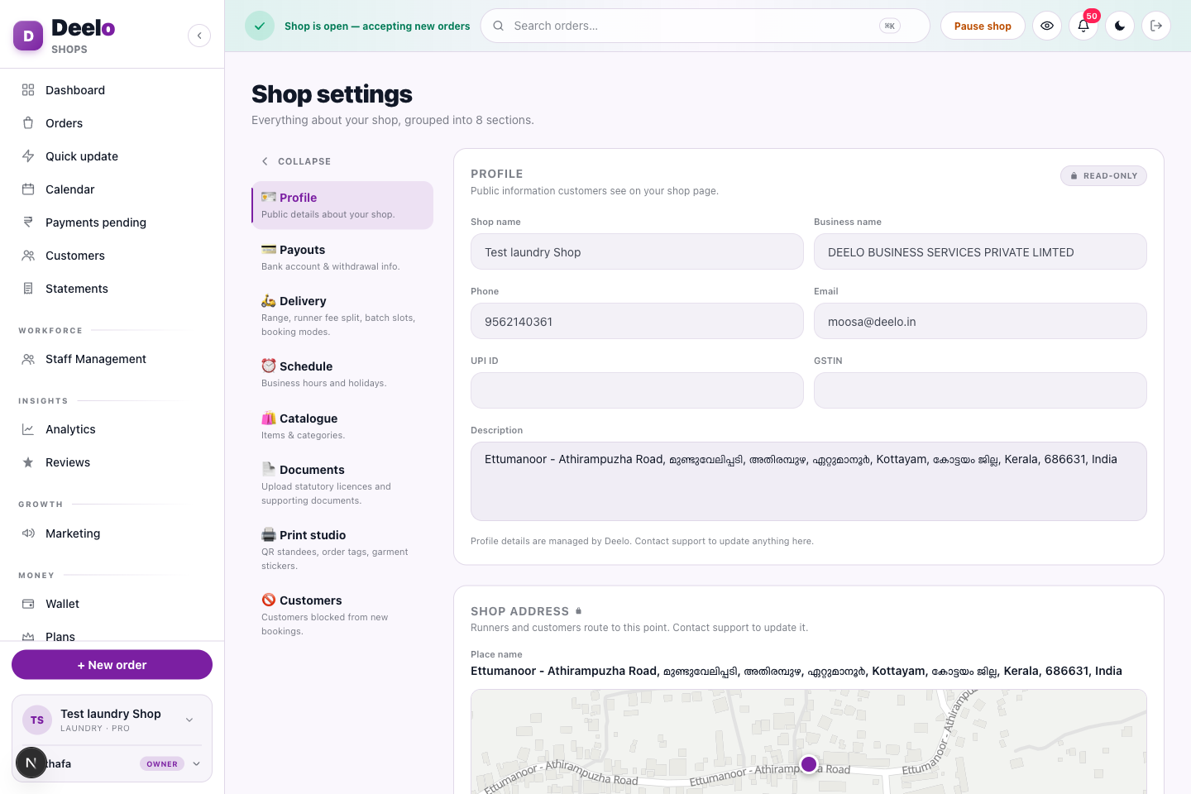Click the Shop name field
The width and height of the screenshot is (1191, 794).
click(637, 251)
